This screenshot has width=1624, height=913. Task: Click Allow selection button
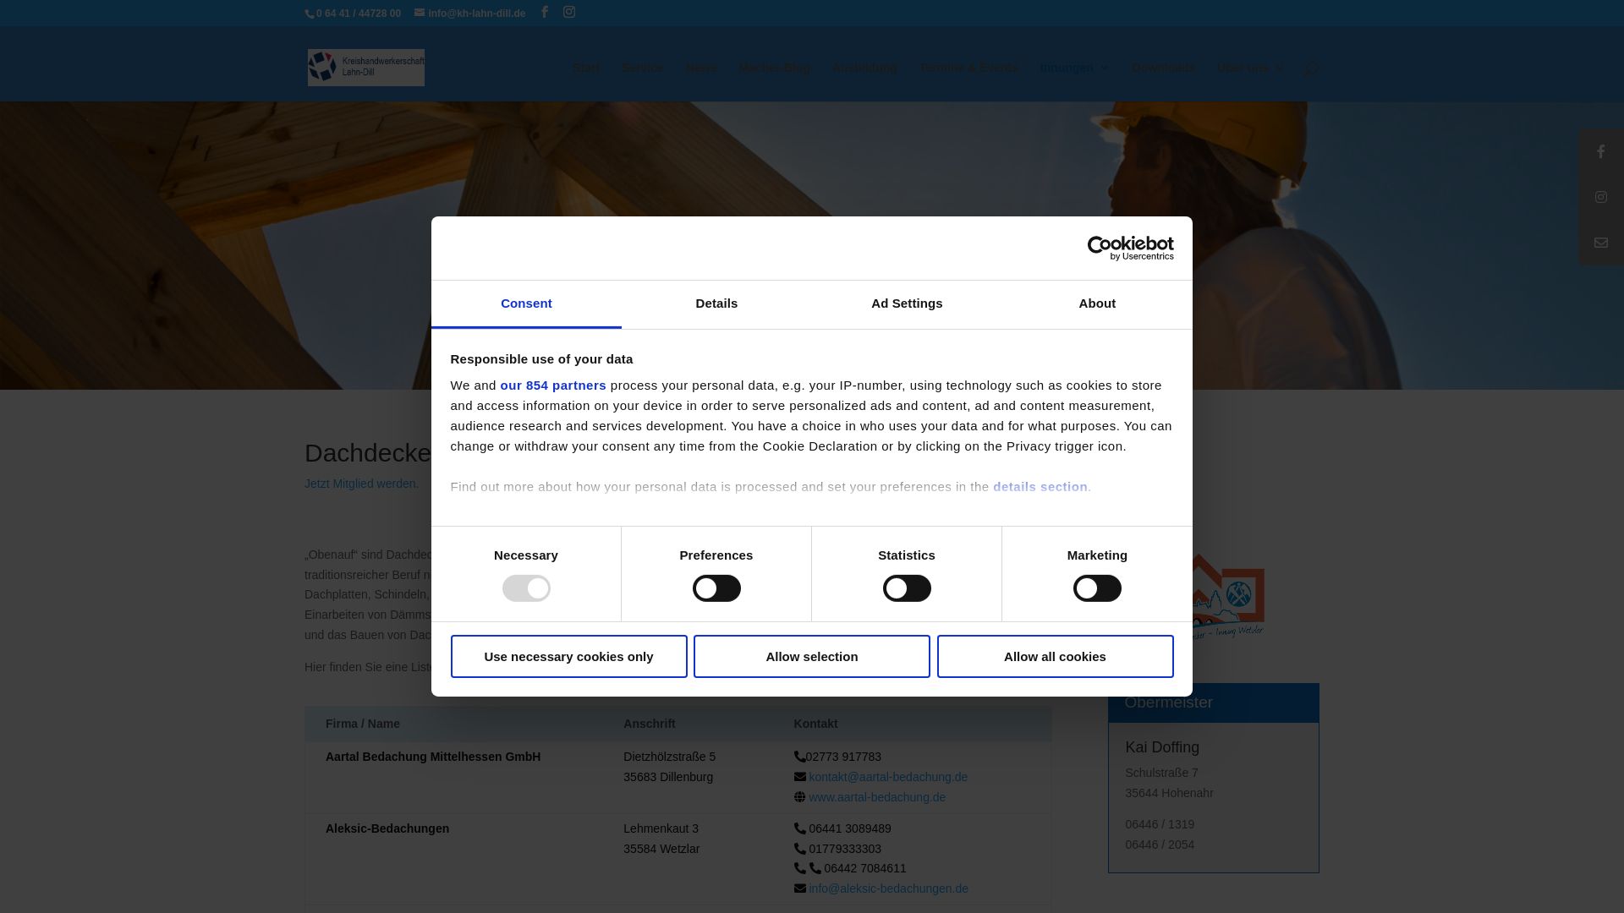click(811, 656)
